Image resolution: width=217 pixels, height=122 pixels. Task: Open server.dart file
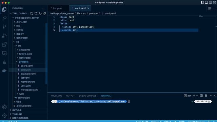coord(24,98)
